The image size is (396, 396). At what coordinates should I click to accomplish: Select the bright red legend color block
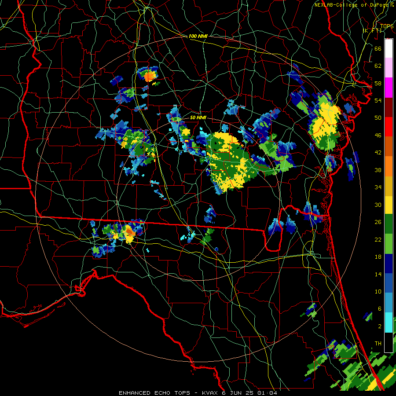389,127
